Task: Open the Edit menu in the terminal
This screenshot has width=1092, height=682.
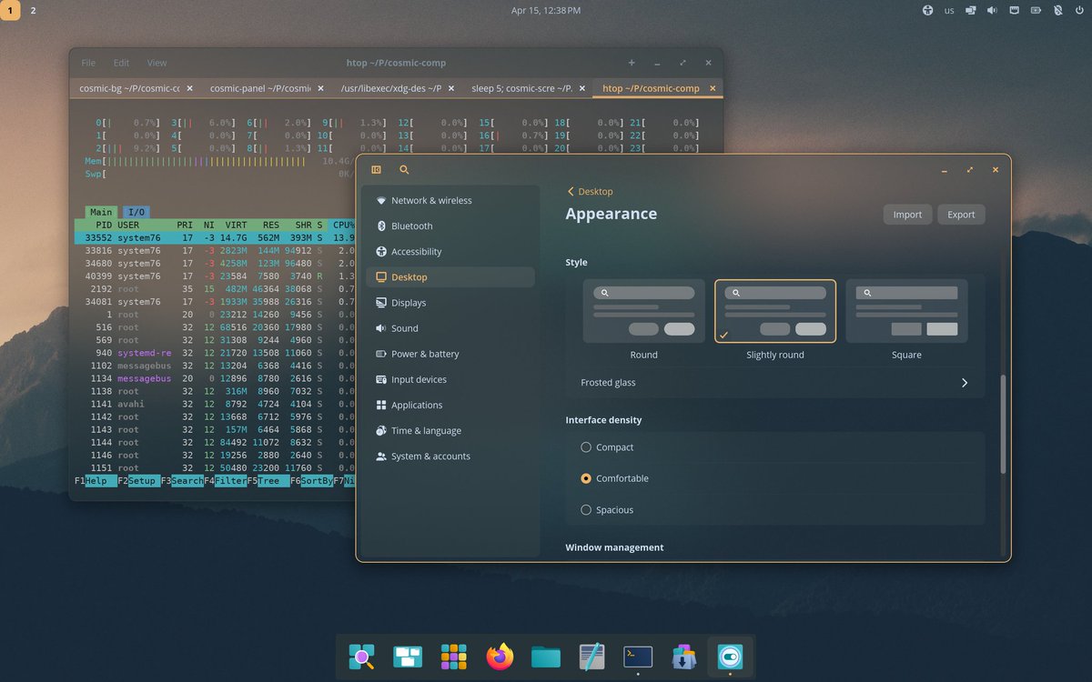Action: [x=121, y=63]
